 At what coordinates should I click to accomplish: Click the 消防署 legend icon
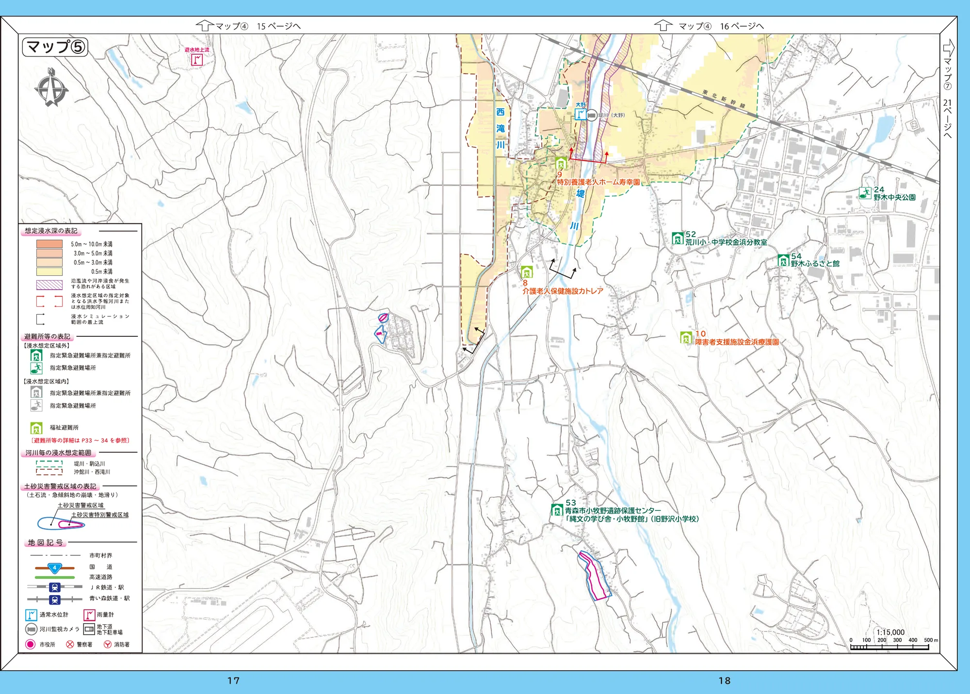108,645
